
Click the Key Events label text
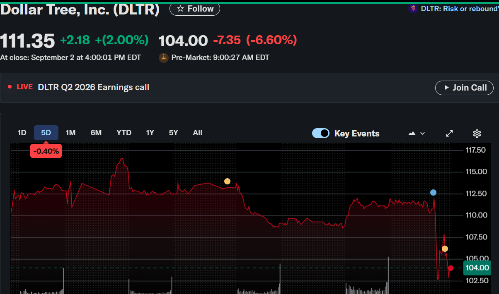pyautogui.click(x=357, y=134)
